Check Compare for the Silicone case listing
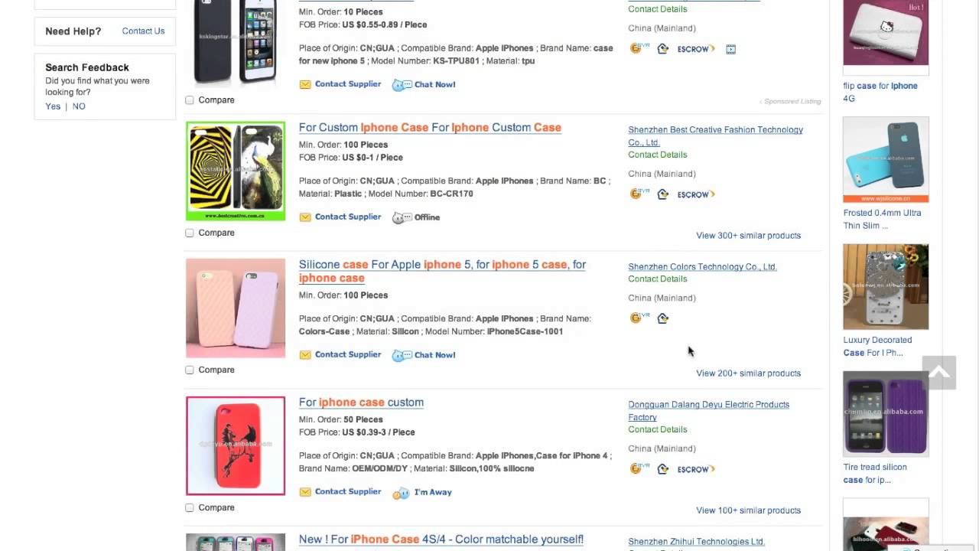This screenshot has height=551, width=979. tap(190, 370)
